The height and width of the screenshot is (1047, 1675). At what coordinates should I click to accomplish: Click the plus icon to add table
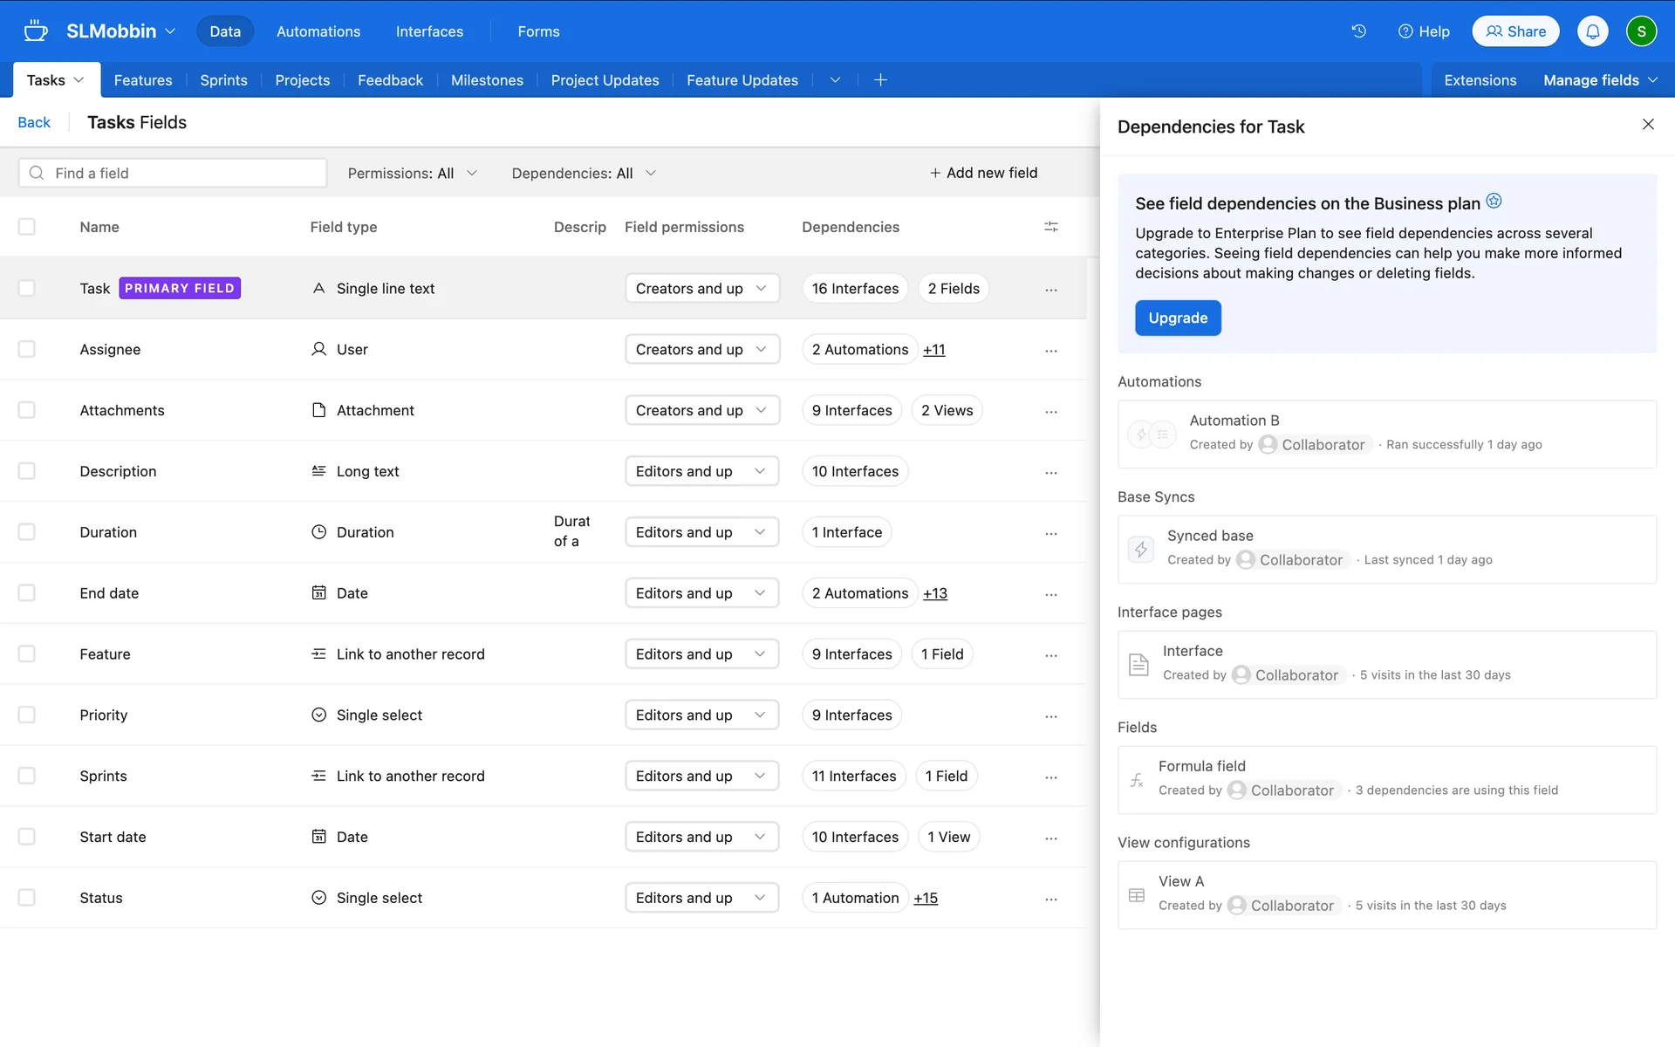[880, 80]
